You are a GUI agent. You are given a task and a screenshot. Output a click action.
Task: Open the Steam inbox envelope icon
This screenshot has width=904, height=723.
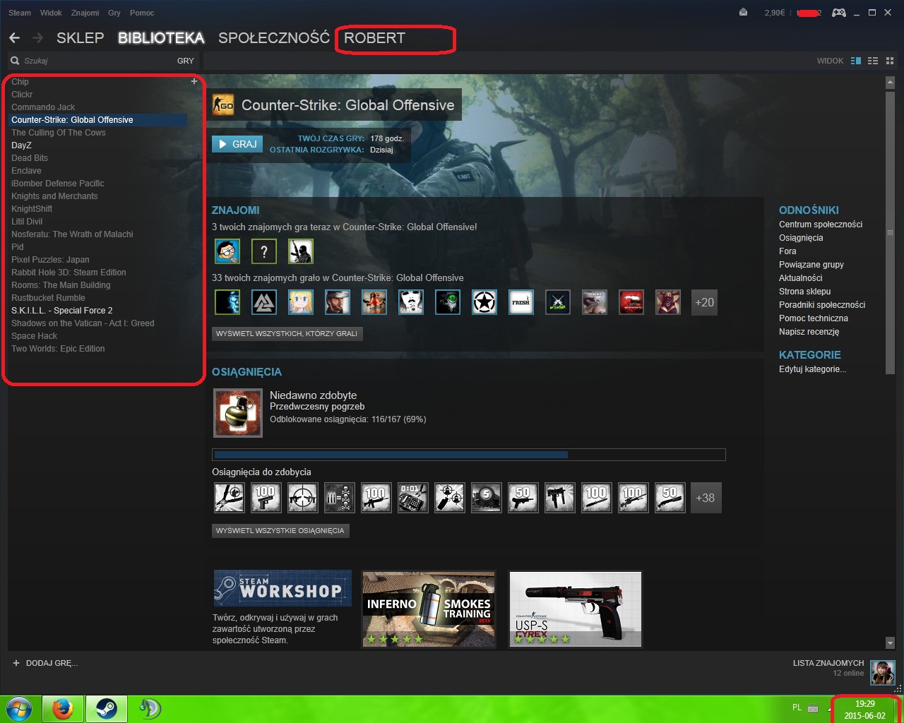click(x=743, y=12)
